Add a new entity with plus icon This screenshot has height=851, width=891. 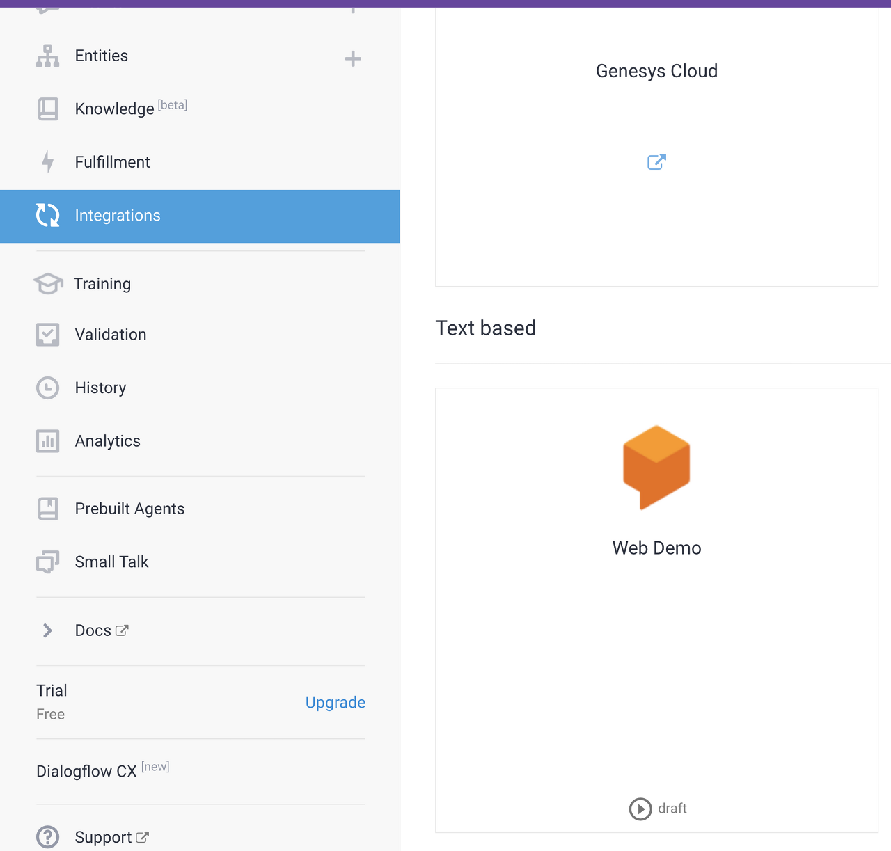point(353,58)
